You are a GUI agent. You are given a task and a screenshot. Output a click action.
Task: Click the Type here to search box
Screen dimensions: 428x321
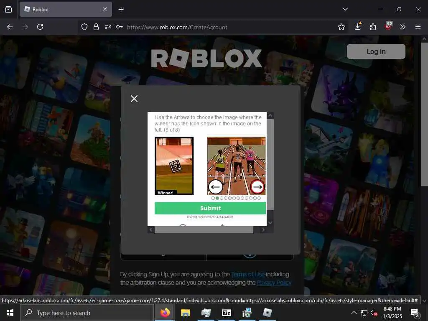point(87,313)
